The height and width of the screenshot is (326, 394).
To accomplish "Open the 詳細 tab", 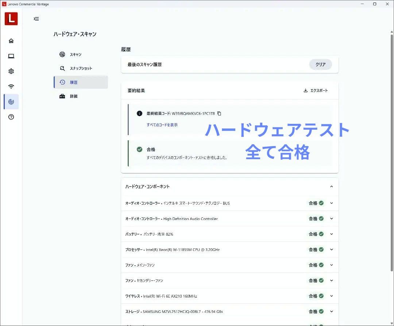I will [x=73, y=96].
